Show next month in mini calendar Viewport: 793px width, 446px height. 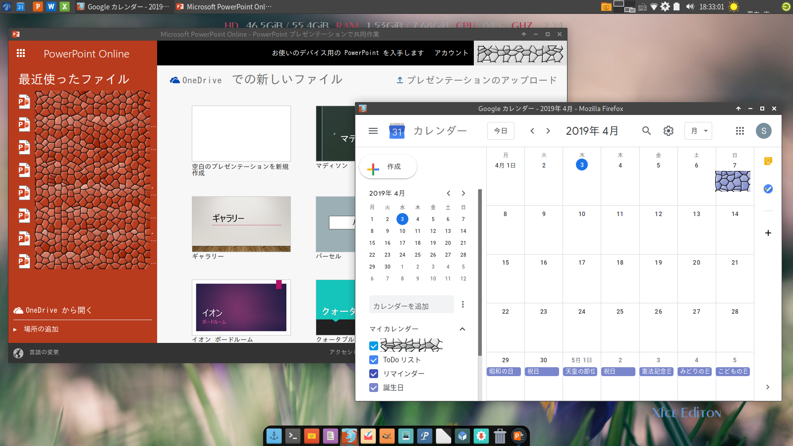[463, 193]
